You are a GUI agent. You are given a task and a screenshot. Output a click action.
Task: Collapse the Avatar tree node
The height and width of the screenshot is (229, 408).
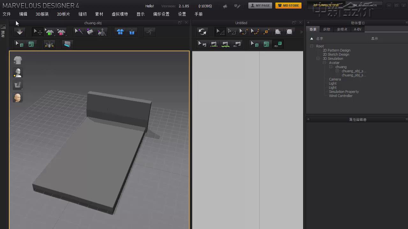(x=324, y=63)
